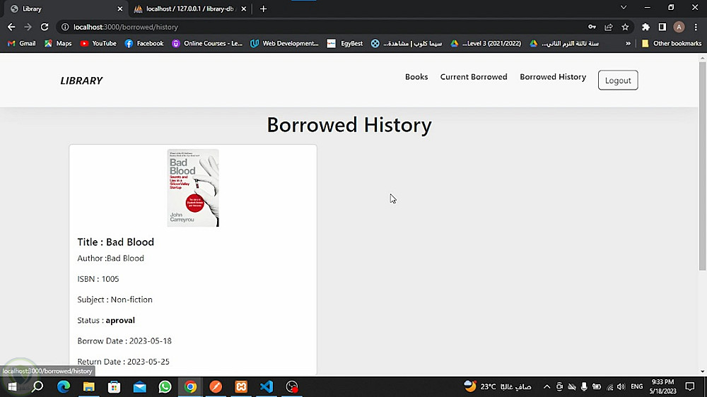Open the سيما كلوب bookmark
707x397 pixels.
pos(407,43)
